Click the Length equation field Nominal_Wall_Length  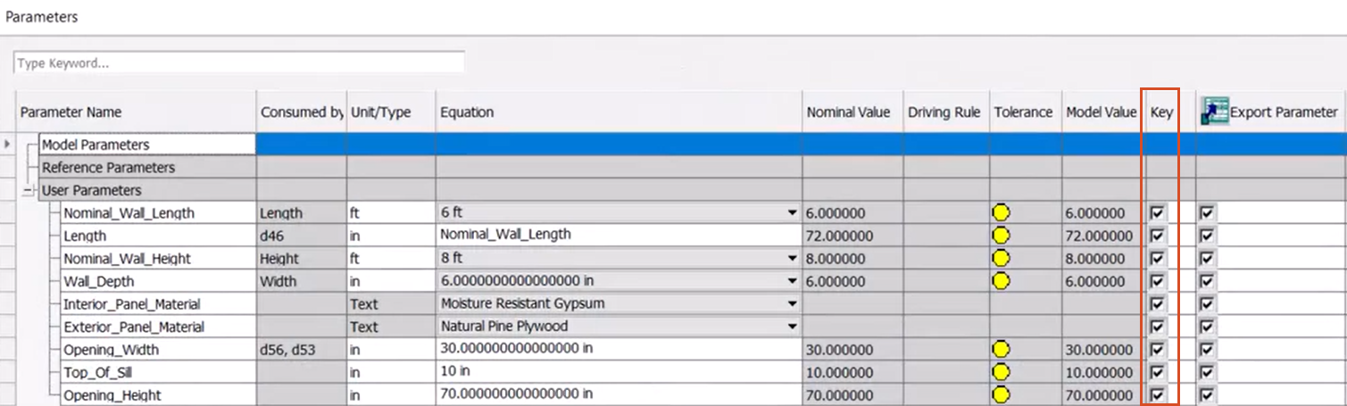coord(619,236)
